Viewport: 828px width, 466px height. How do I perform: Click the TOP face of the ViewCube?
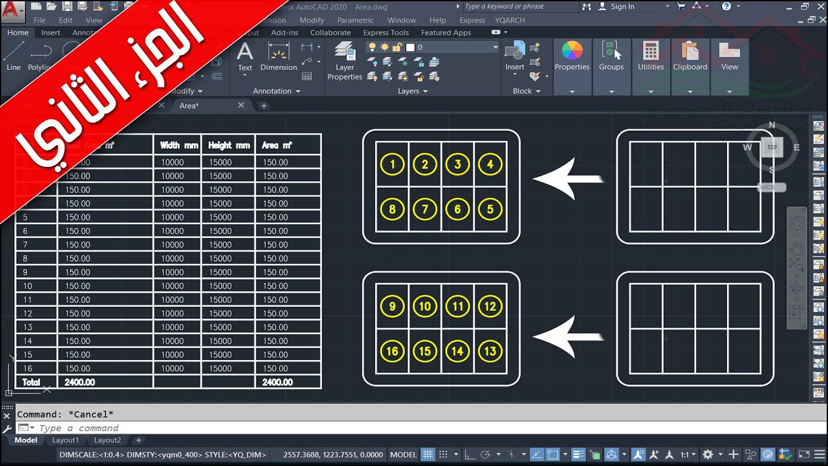(x=772, y=148)
